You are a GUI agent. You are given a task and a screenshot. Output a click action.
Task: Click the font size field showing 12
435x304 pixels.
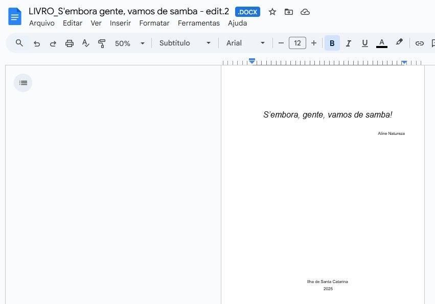pyautogui.click(x=297, y=43)
